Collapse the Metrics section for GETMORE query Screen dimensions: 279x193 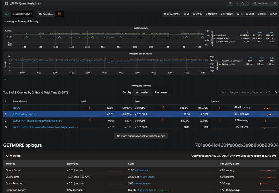pyautogui.click(x=7, y=156)
